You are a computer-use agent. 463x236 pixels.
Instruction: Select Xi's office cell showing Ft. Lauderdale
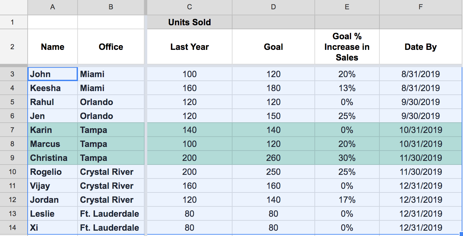point(111,228)
